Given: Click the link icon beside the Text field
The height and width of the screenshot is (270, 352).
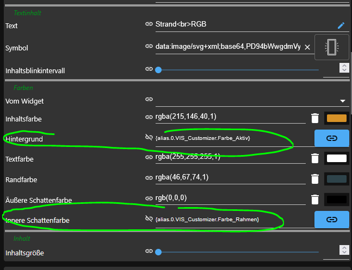Looking at the screenshot, I should point(149,24).
